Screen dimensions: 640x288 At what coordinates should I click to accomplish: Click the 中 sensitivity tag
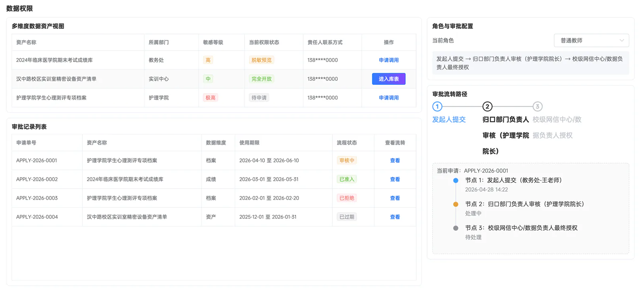[x=208, y=79]
